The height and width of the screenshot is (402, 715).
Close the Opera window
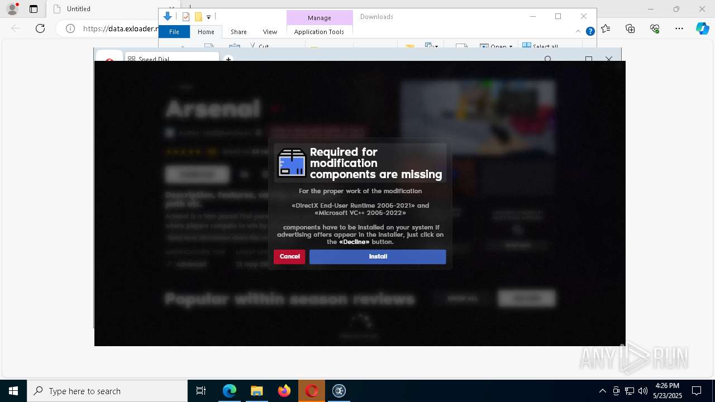(x=609, y=59)
